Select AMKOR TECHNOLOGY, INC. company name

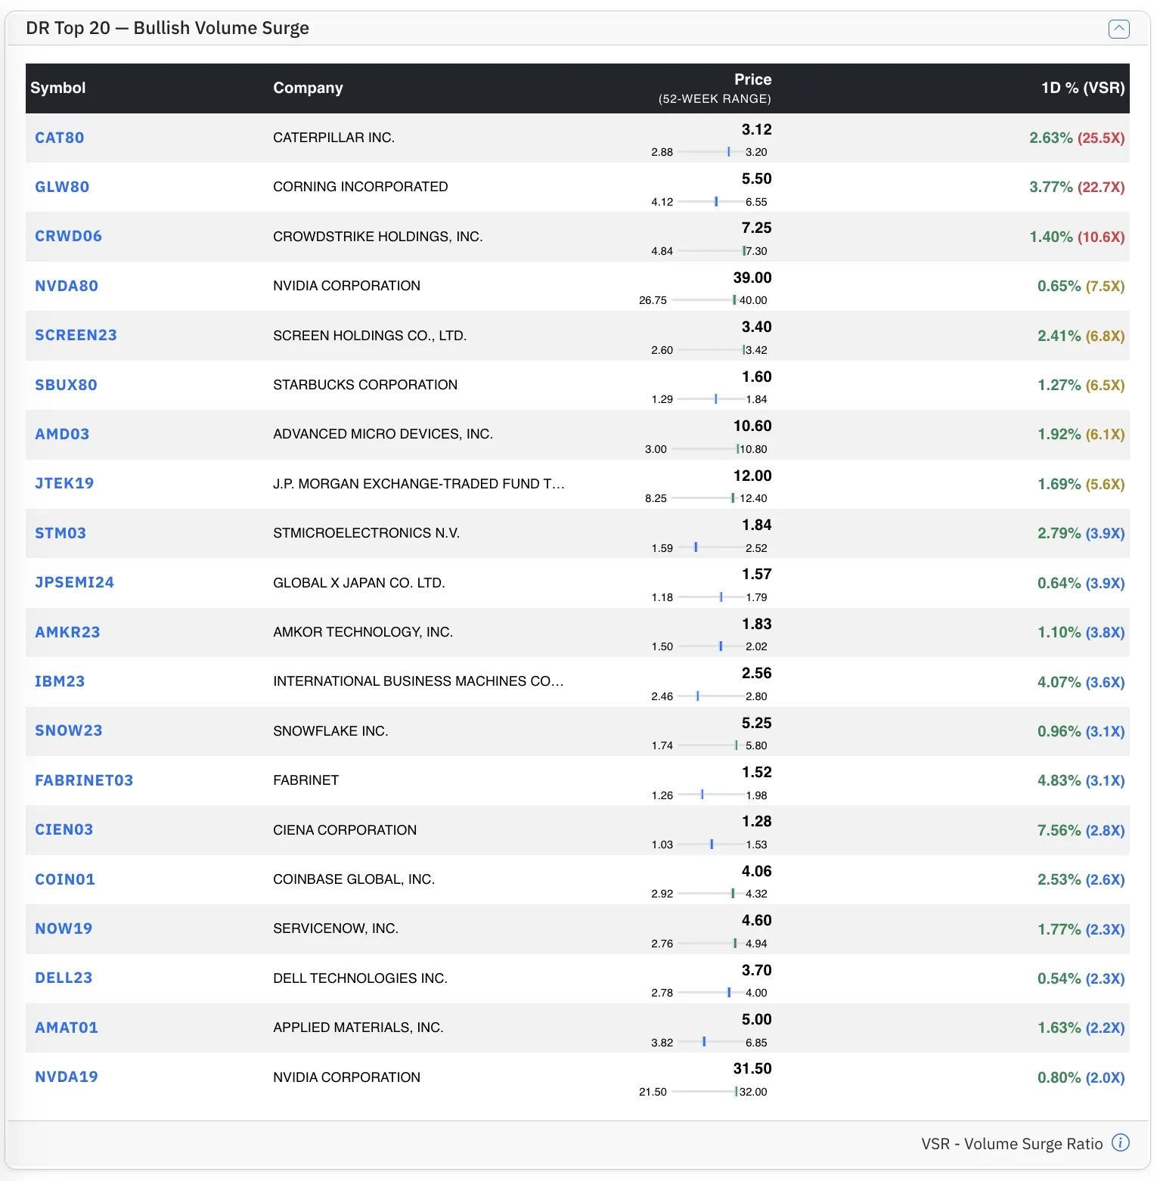coord(363,632)
